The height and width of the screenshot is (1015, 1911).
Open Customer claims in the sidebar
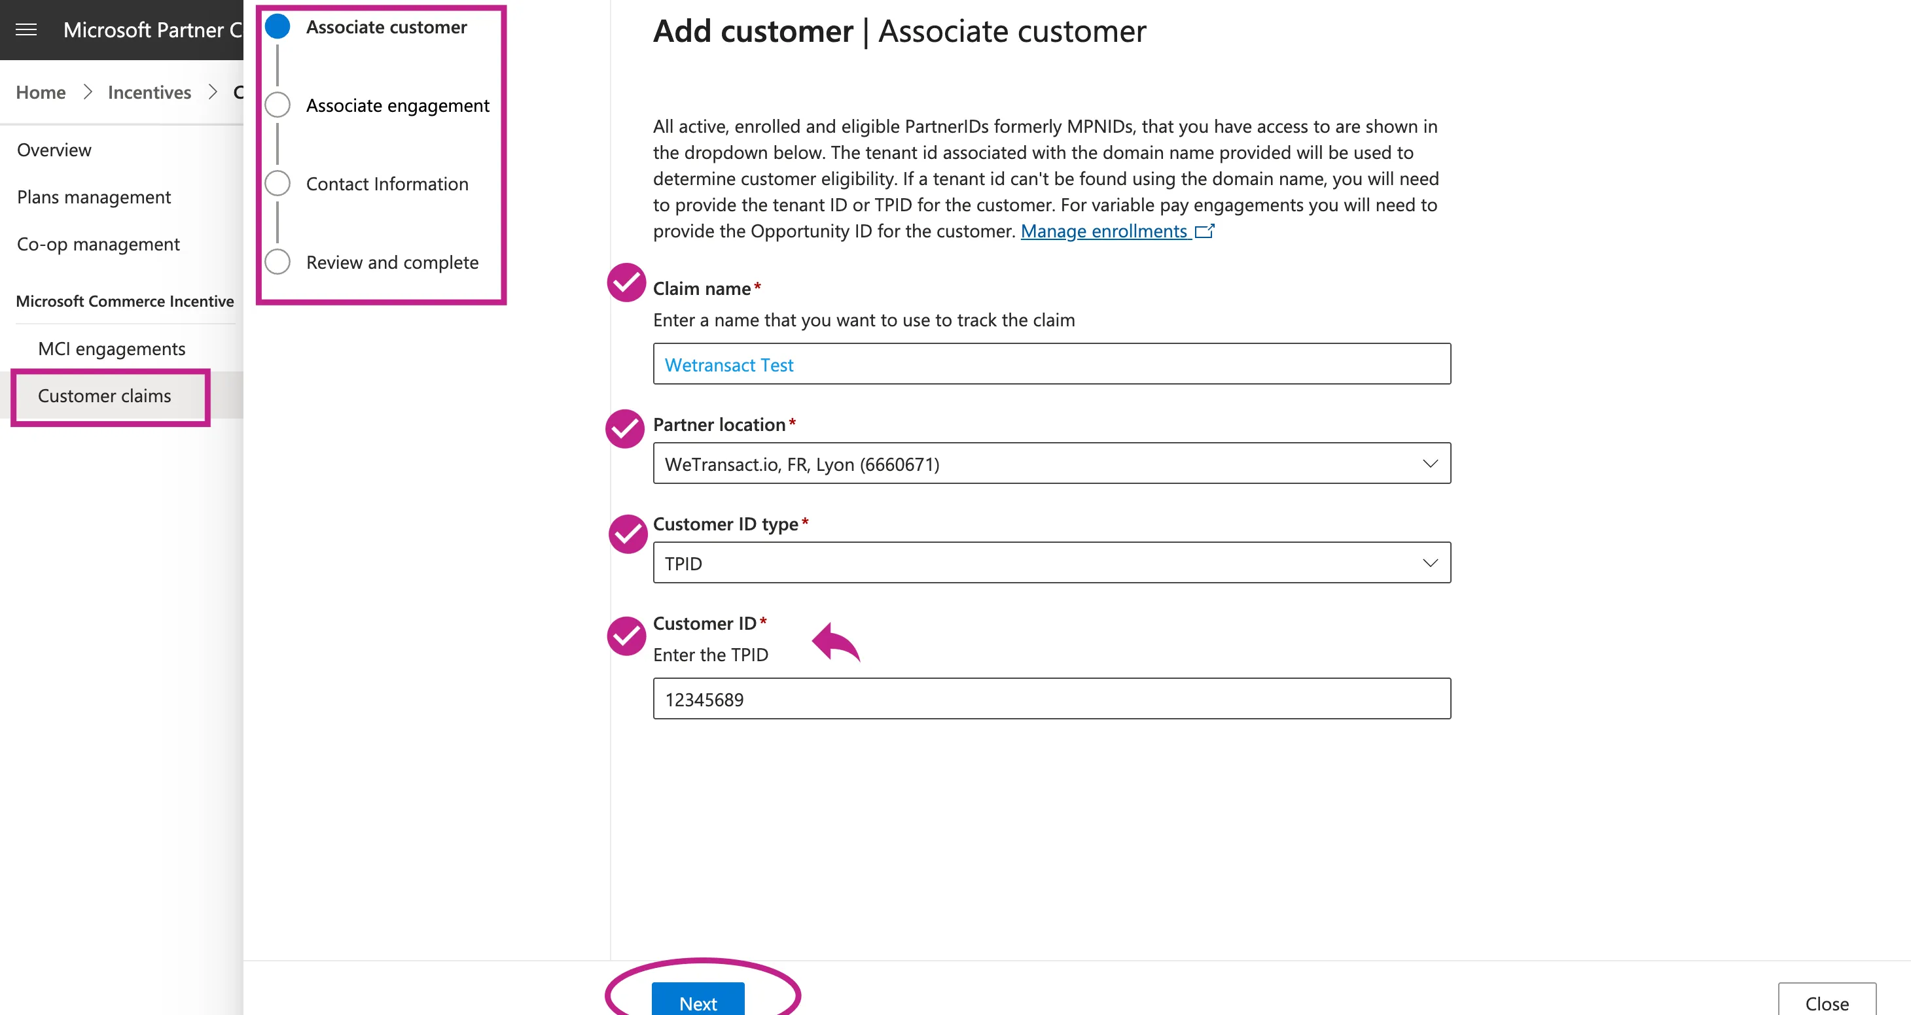pos(104,396)
